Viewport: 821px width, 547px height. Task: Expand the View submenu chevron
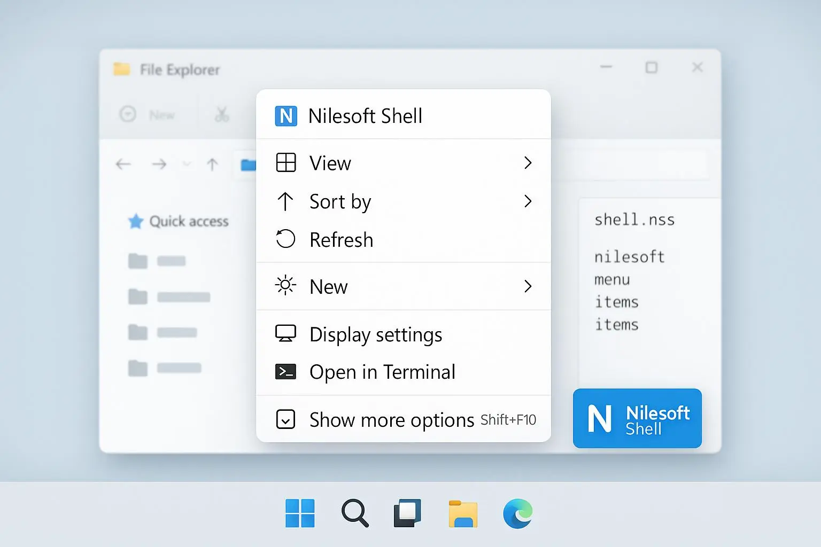pyautogui.click(x=528, y=162)
